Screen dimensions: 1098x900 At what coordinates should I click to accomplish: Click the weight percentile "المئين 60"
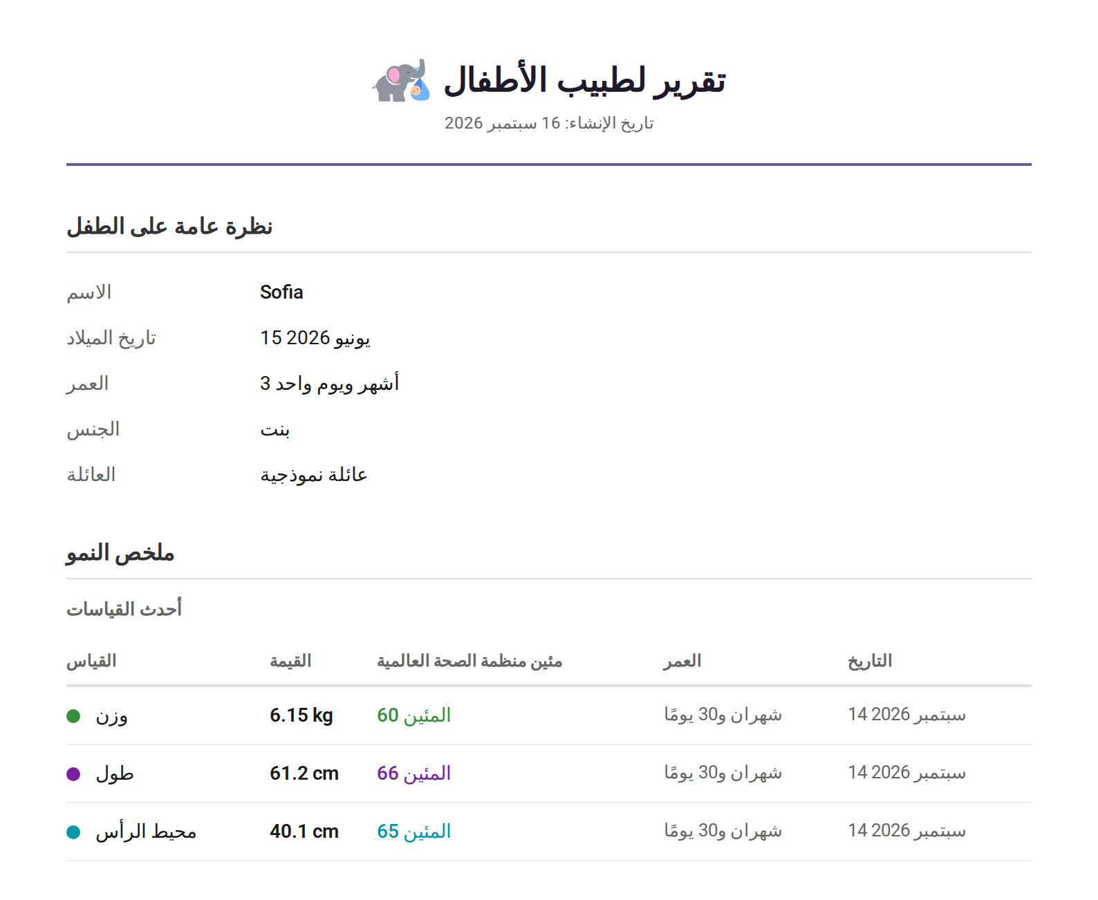click(414, 715)
